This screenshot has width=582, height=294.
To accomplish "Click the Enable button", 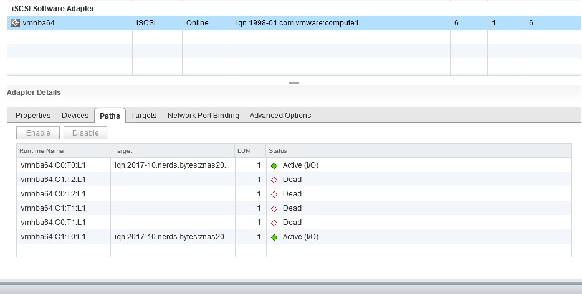I will 38,133.
